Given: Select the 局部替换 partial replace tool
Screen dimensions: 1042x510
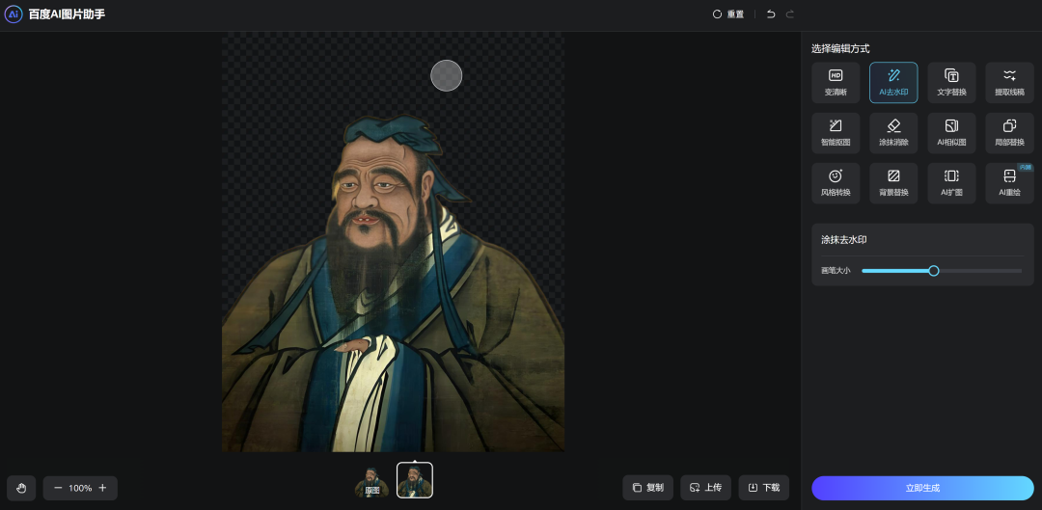Looking at the screenshot, I should pos(1009,133).
